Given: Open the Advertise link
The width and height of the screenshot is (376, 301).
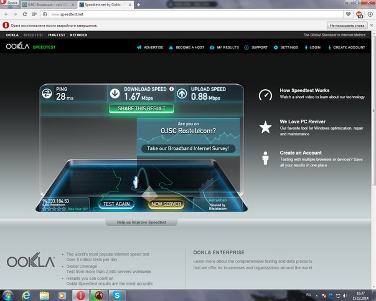Looking at the screenshot, I should (154, 47).
